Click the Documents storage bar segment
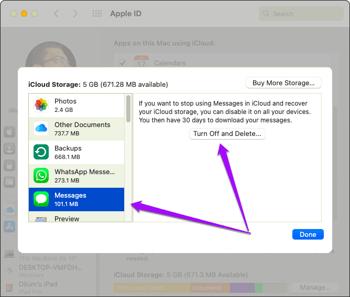This screenshot has width=350, height=297. pyautogui.click(x=210, y=288)
